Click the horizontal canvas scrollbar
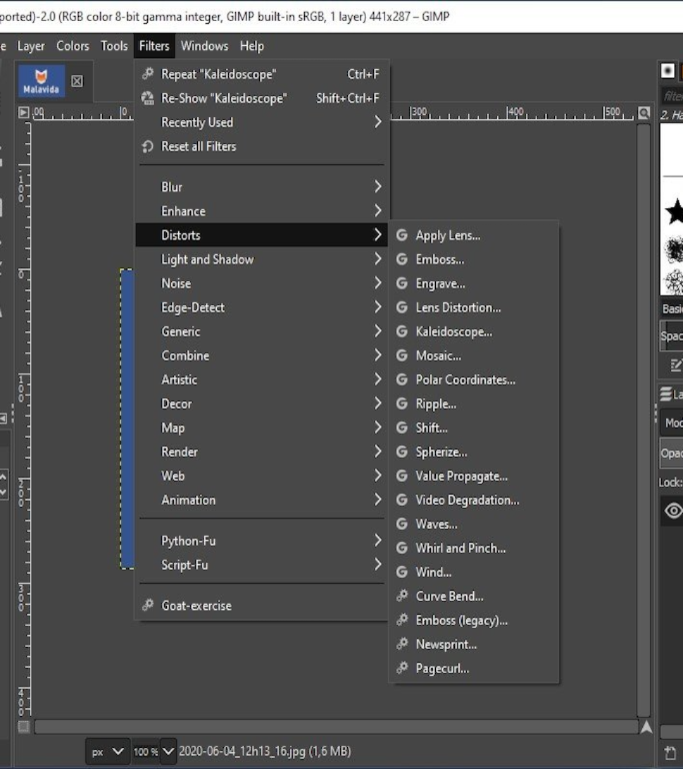Screen dimensions: 683x769 coord(336,727)
